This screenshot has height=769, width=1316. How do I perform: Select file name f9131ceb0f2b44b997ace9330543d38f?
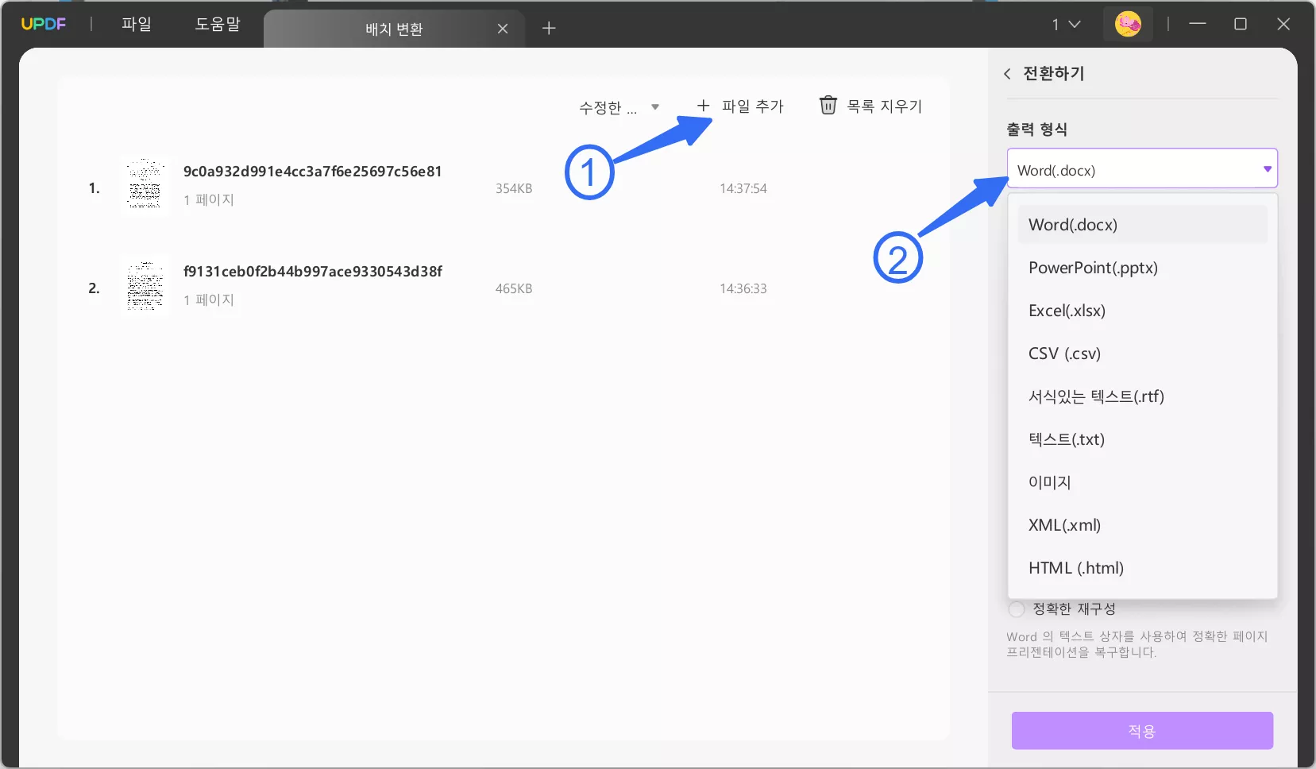313,272
